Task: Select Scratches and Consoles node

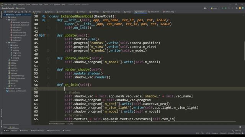Action: coord(16,91)
